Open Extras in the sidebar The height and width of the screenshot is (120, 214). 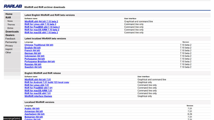(10, 28)
